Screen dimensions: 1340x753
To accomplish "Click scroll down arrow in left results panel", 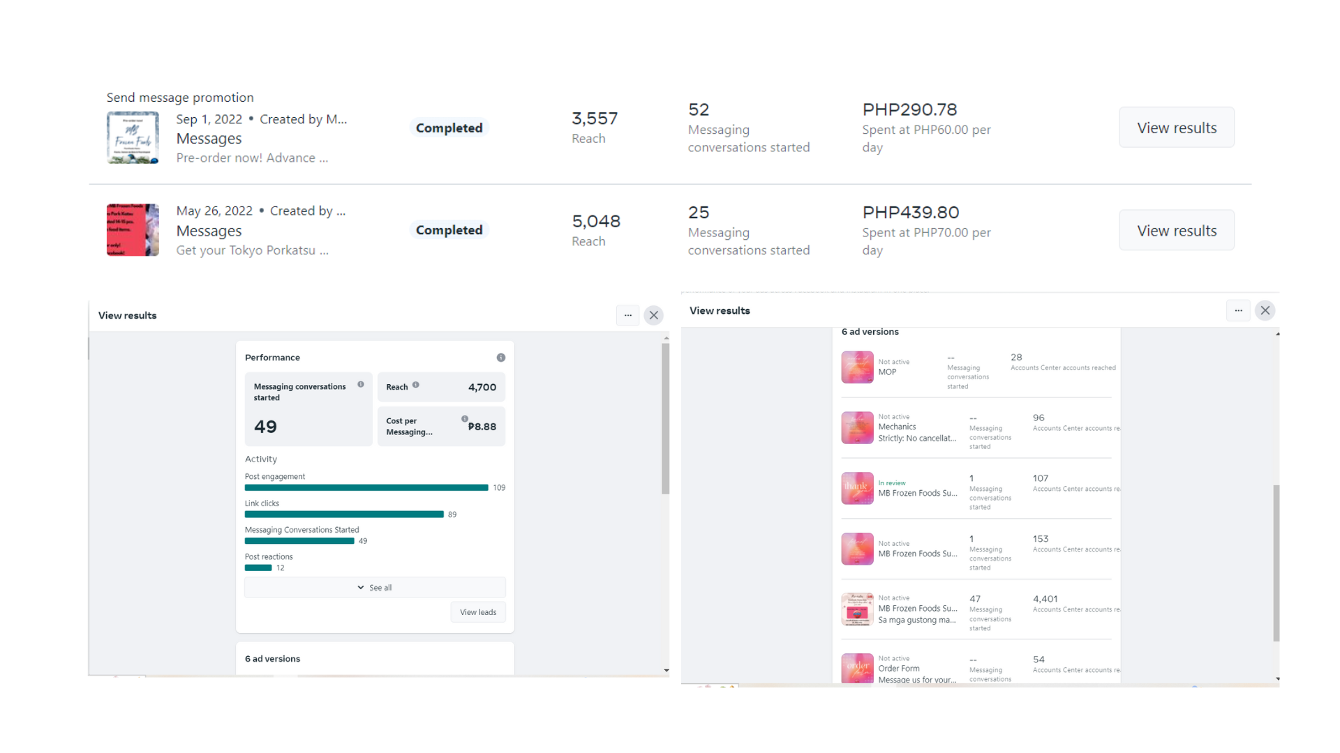I will point(666,671).
